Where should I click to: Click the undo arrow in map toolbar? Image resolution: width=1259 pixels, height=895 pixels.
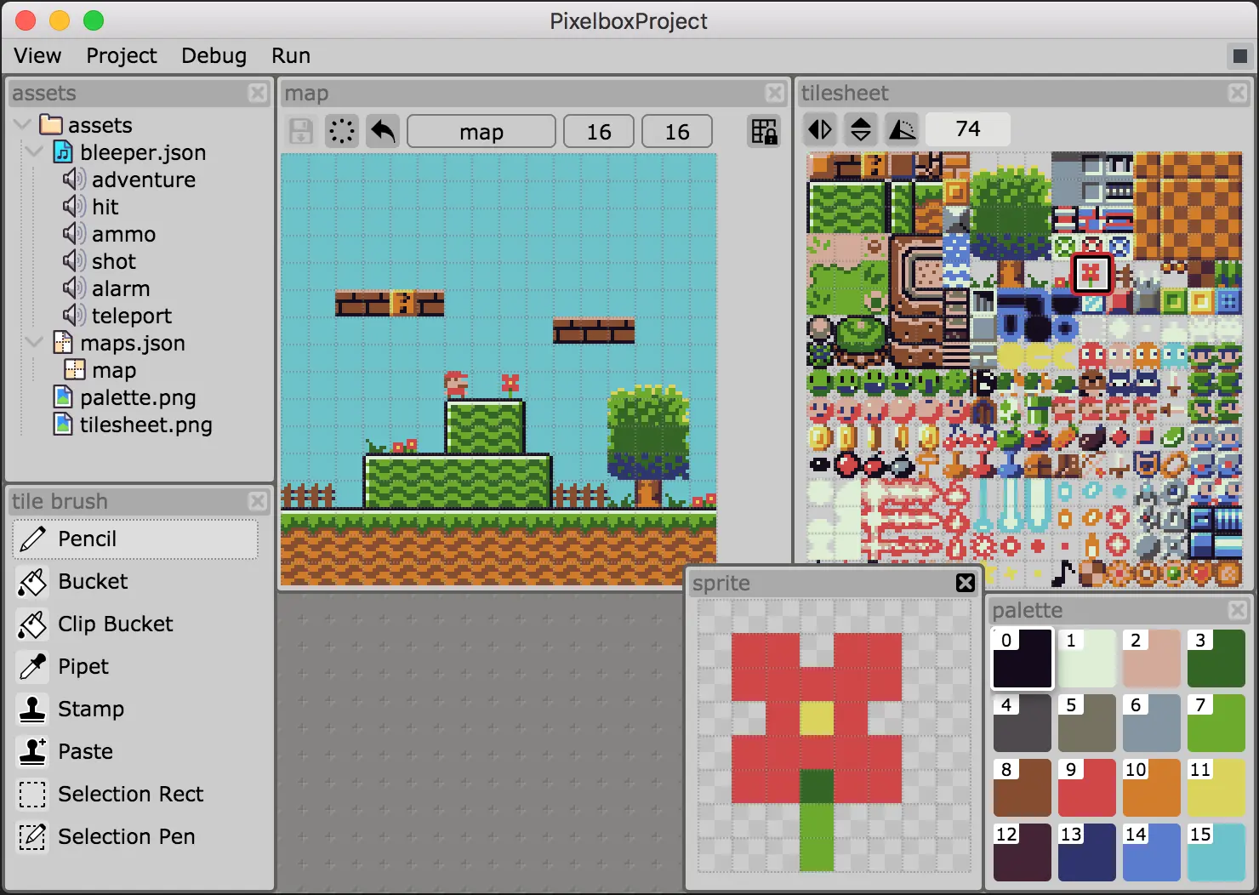(x=384, y=132)
